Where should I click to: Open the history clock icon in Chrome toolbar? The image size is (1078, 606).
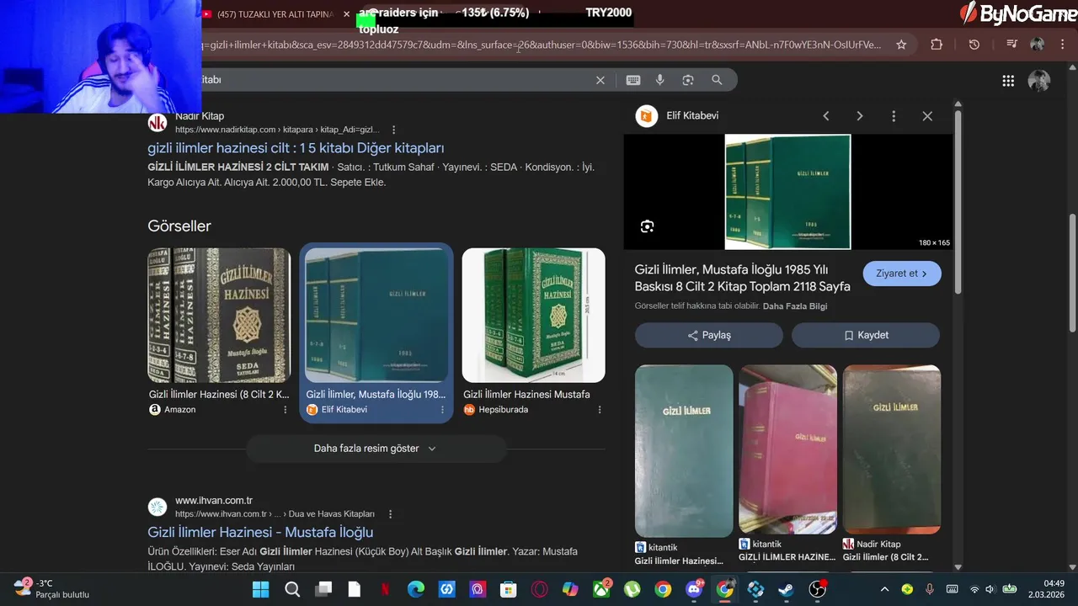pyautogui.click(x=974, y=45)
